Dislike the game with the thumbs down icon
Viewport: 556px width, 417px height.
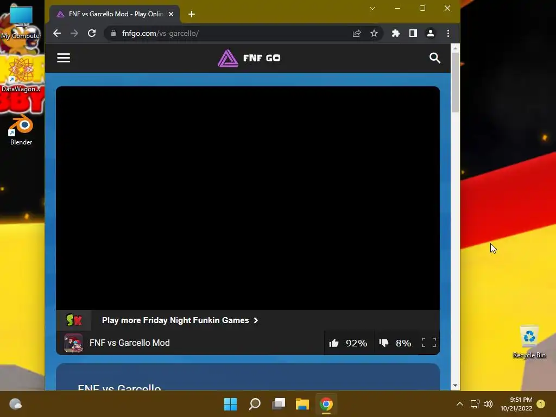click(x=384, y=343)
